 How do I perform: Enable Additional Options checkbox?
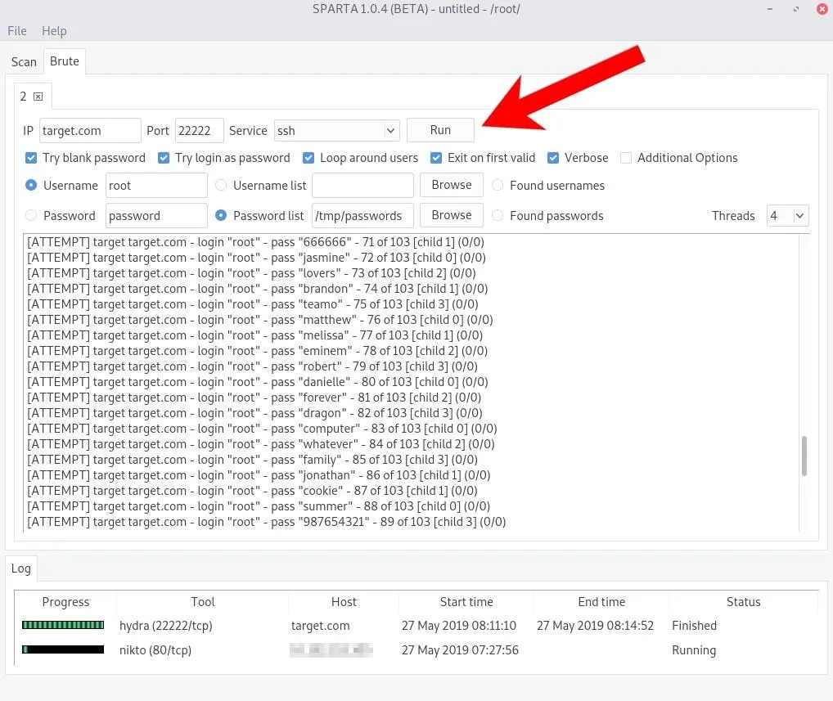pos(626,158)
